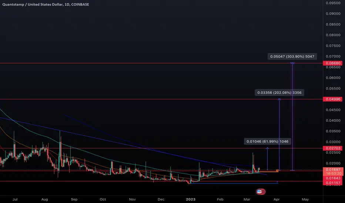
Task: Click the May label on time axis
Action: tap(305, 199)
